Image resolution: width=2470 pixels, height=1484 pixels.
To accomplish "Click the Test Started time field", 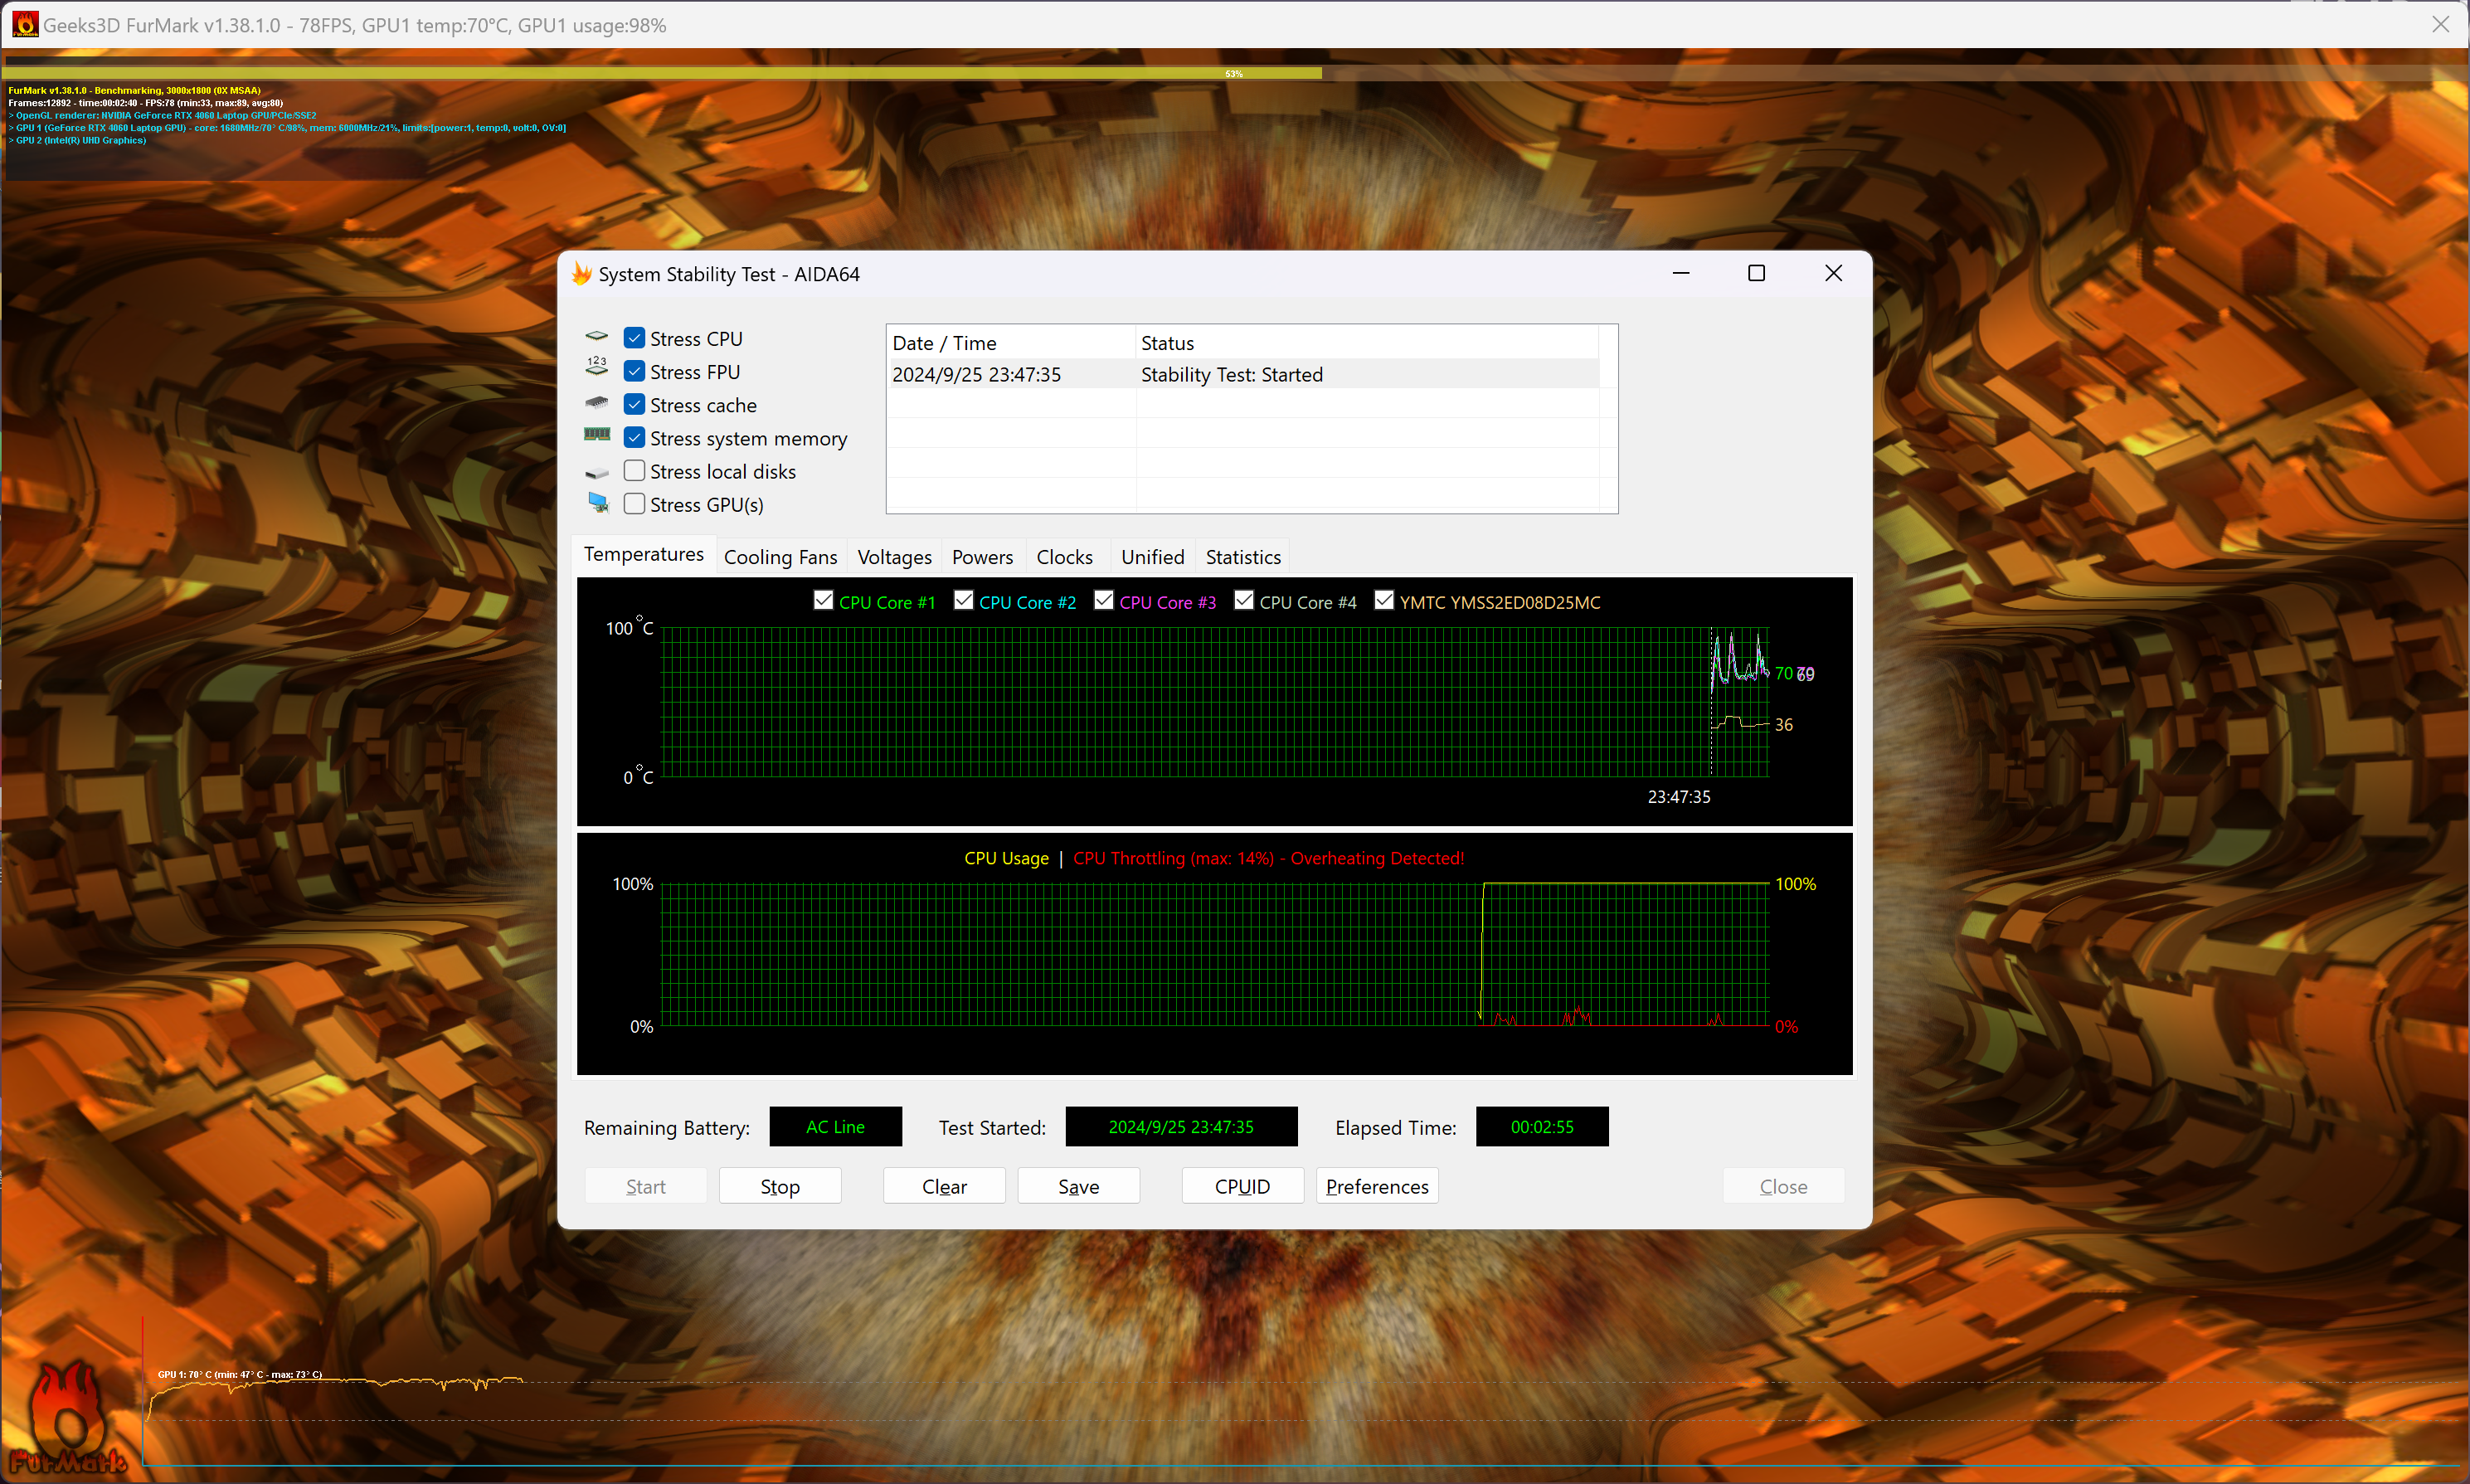I will click(1180, 1126).
